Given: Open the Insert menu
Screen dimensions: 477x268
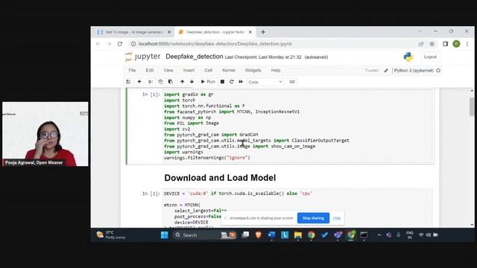Looking at the screenshot, I should click(189, 70).
